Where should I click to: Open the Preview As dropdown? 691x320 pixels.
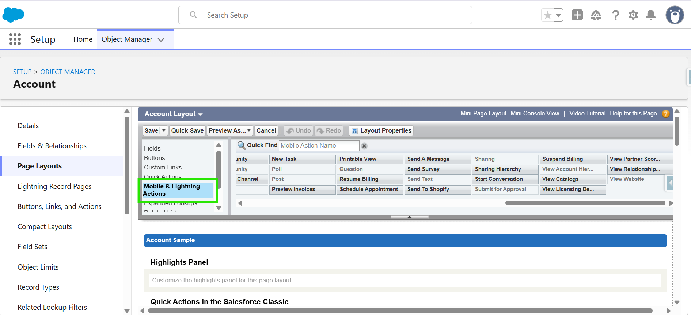tap(230, 130)
